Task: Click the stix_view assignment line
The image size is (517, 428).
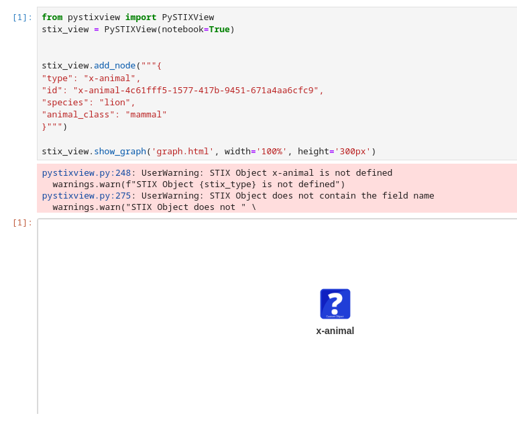Action: (138, 30)
